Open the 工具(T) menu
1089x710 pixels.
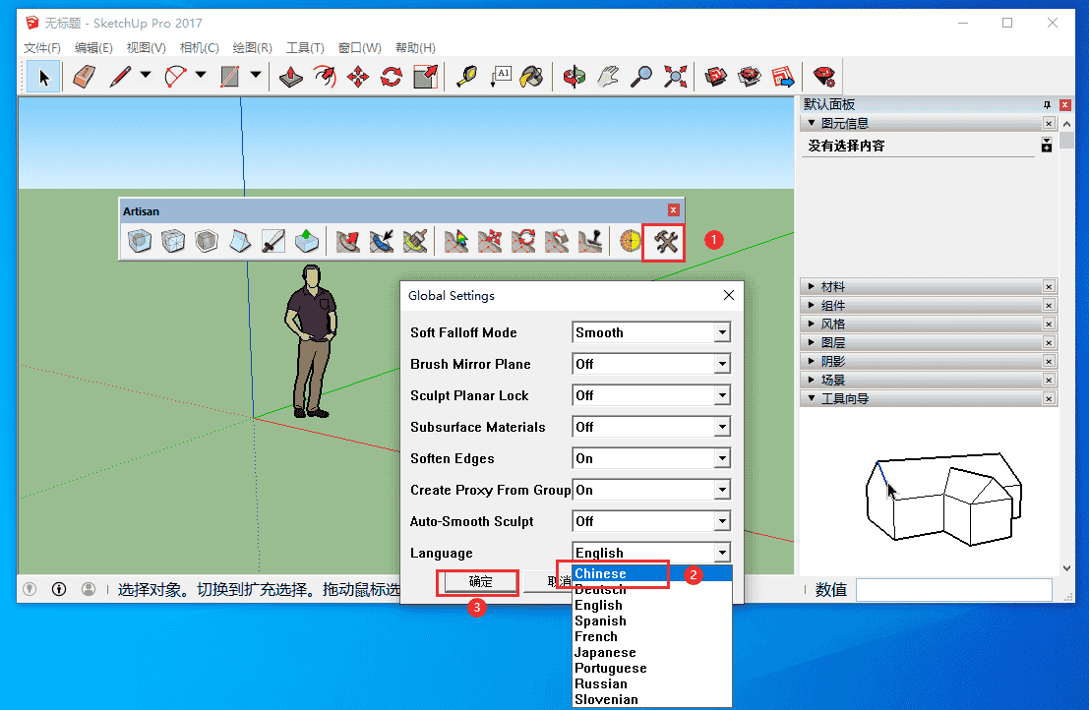coord(305,48)
